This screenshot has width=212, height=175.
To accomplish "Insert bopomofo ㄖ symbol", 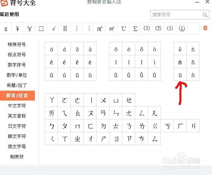I will (x=116, y=139).
